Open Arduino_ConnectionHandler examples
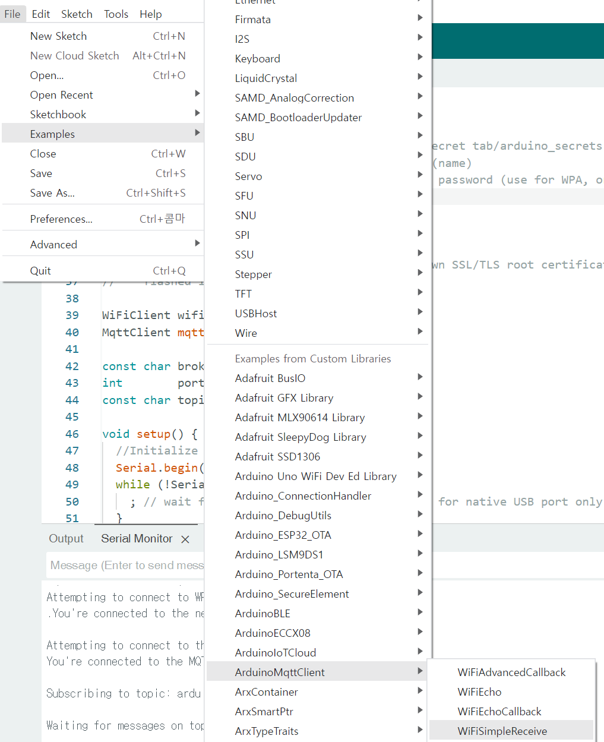 318,496
